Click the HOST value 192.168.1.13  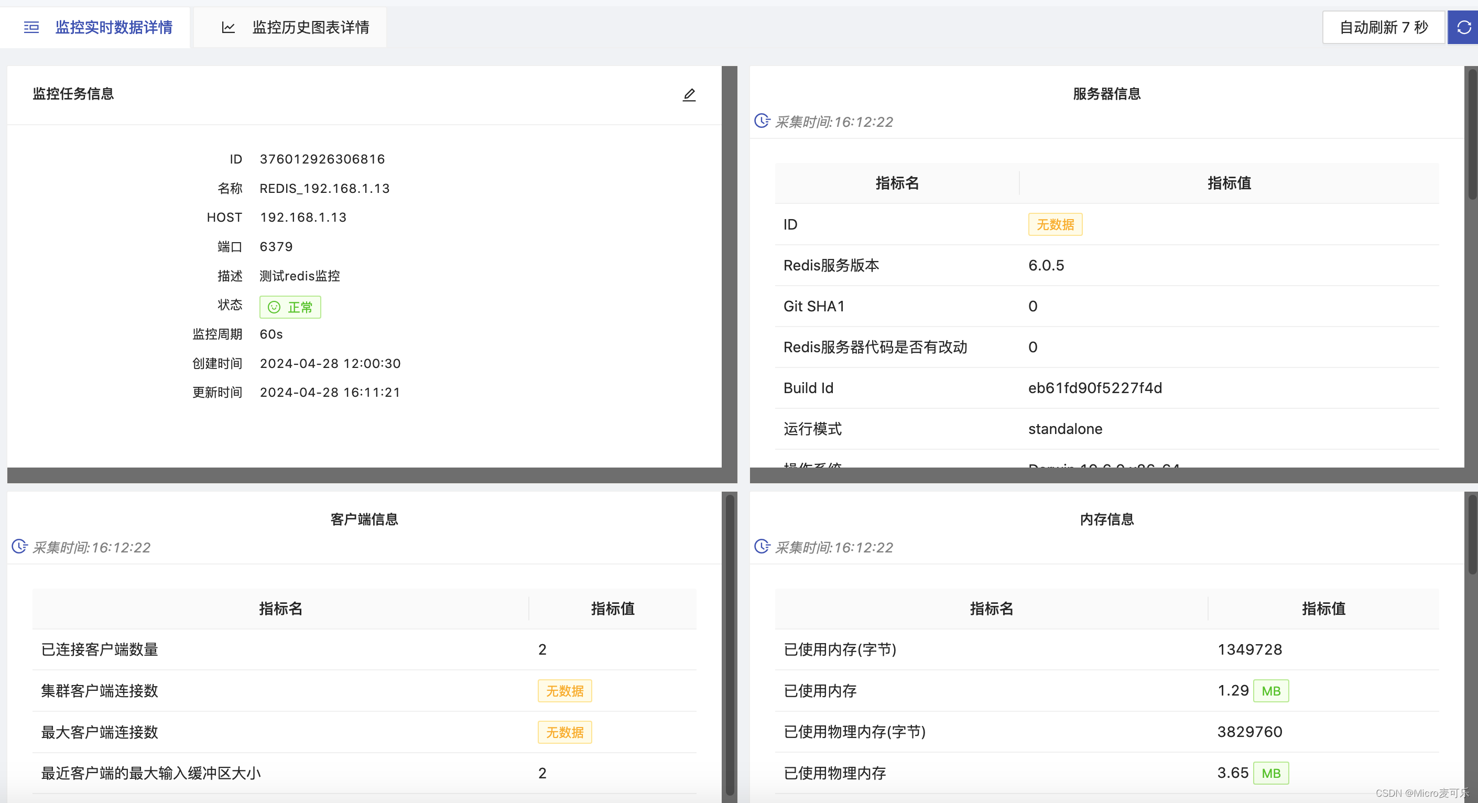303,218
